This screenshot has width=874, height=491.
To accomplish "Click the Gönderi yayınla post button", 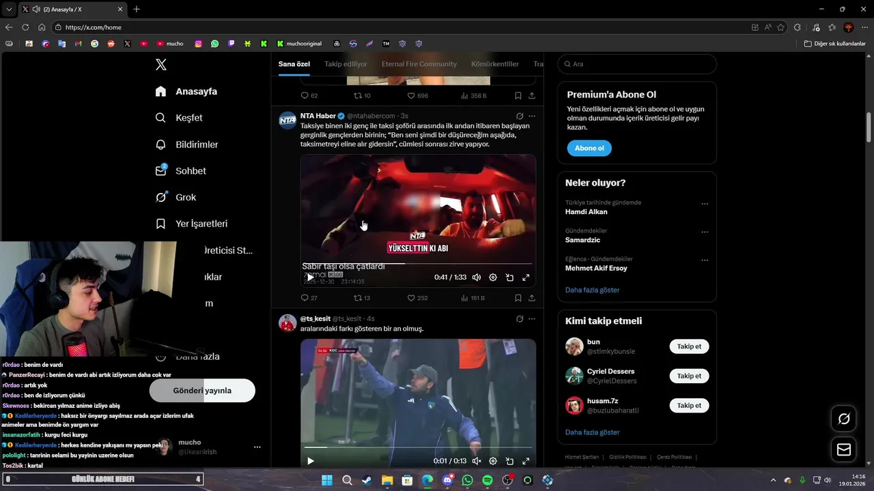I will (202, 391).
